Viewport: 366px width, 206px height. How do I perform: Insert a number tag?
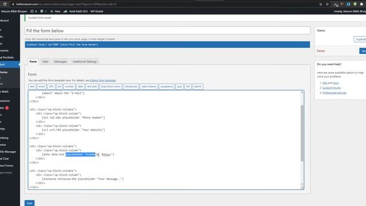69,86
